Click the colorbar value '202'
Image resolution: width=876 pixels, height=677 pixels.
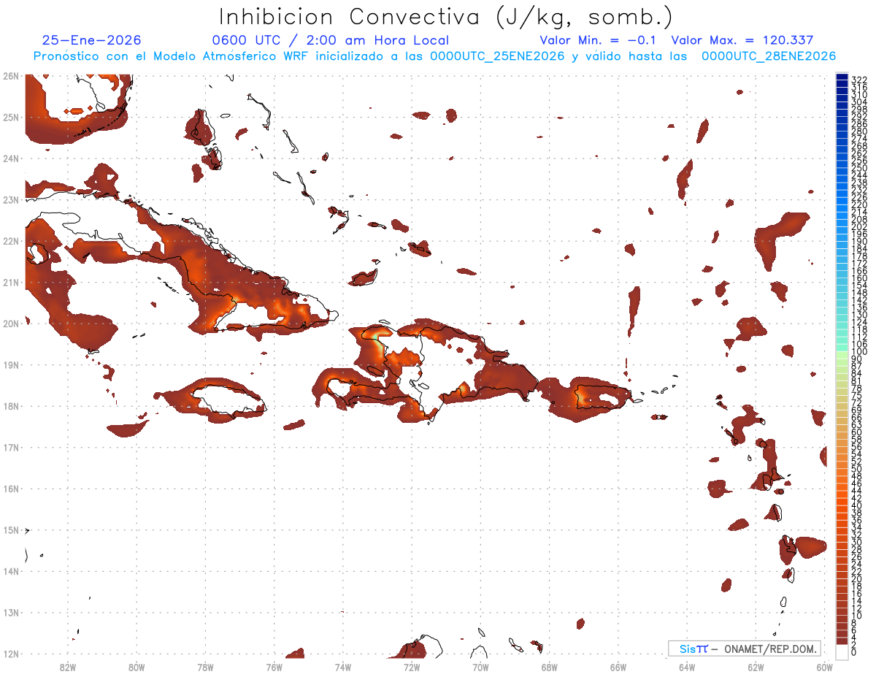tap(858, 226)
